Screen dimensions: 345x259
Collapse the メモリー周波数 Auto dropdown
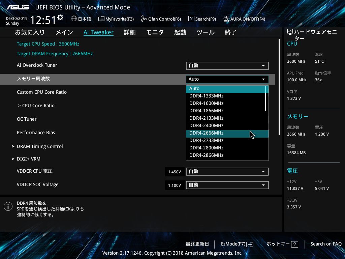pos(227,79)
